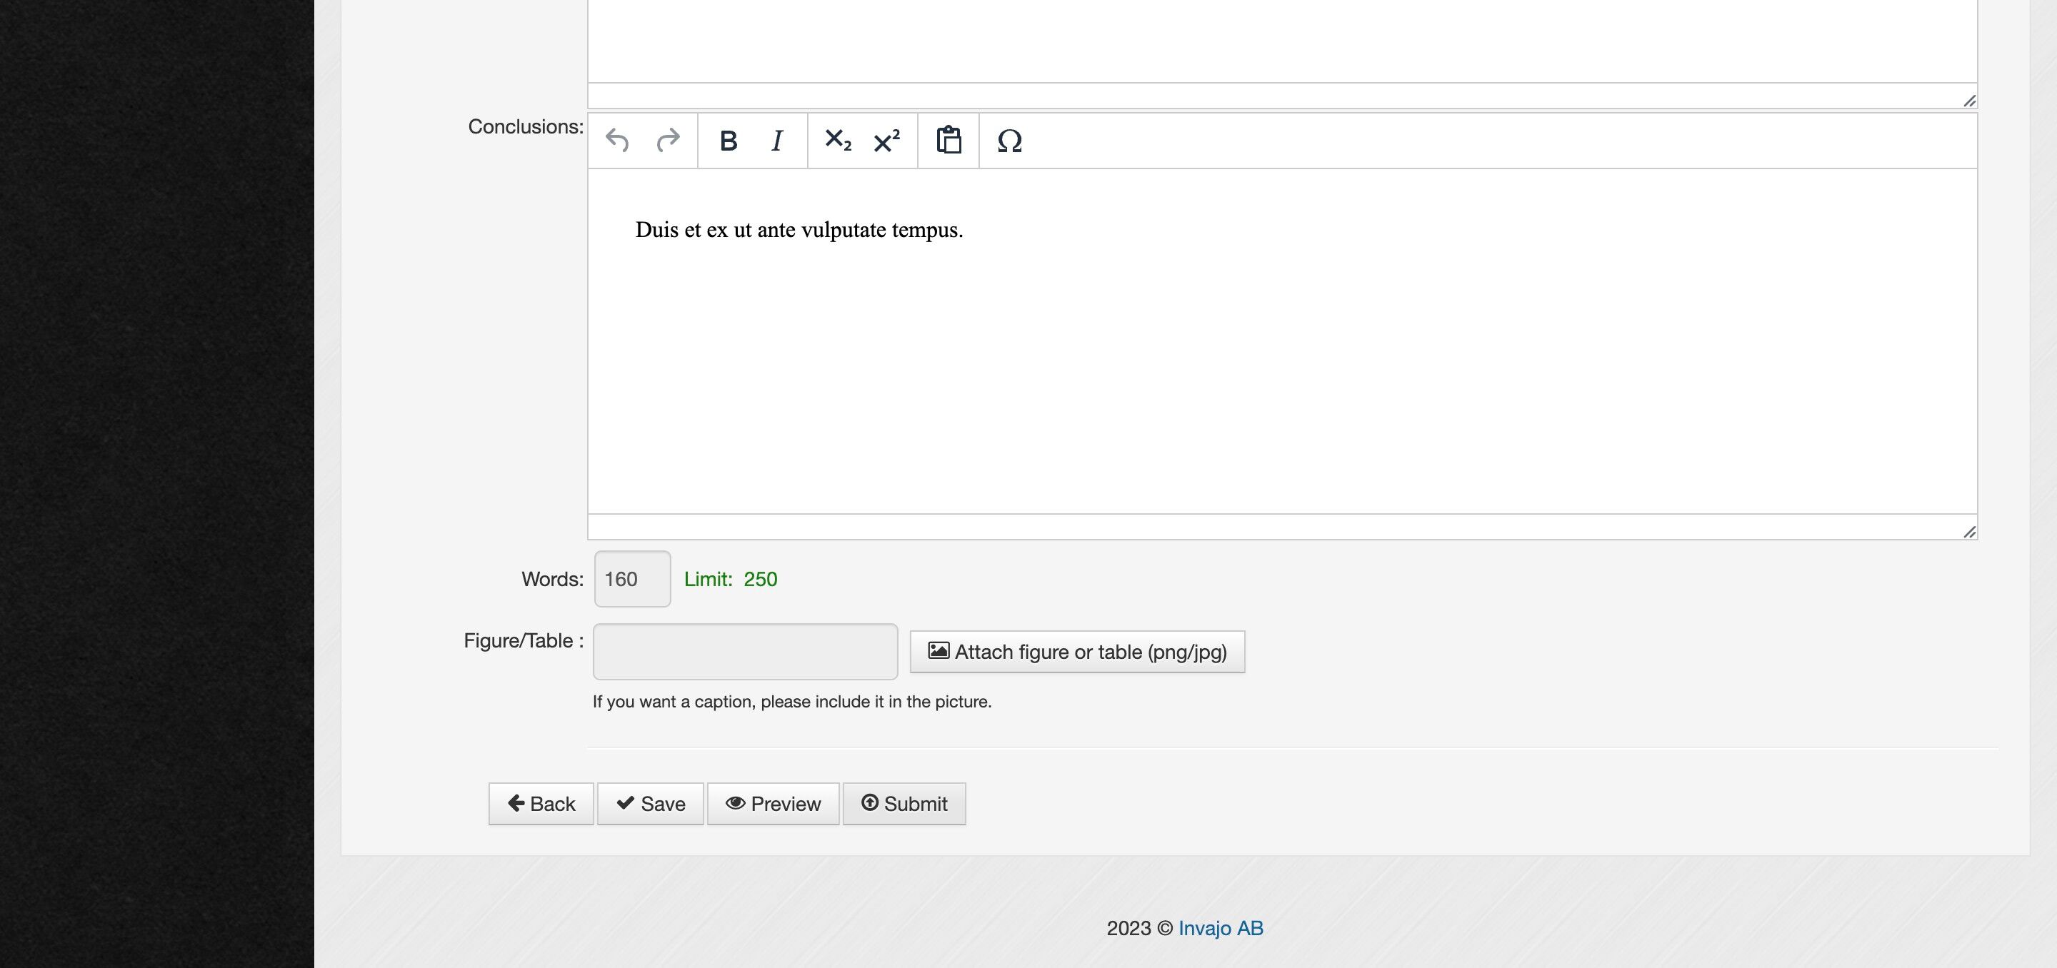Click the Back button
This screenshot has width=2057, height=968.
click(x=541, y=804)
